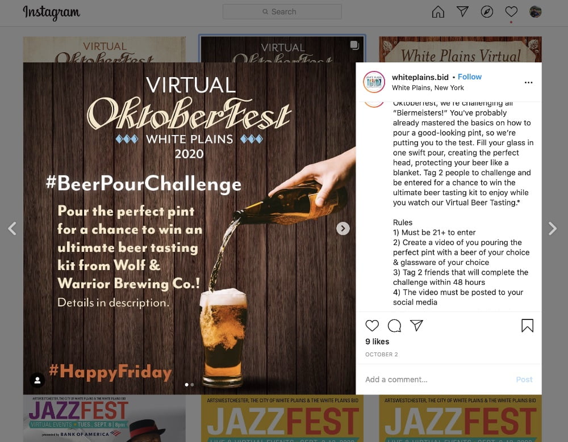Open direct messages paper plane icon in header
This screenshot has height=442, width=568.
point(462,11)
